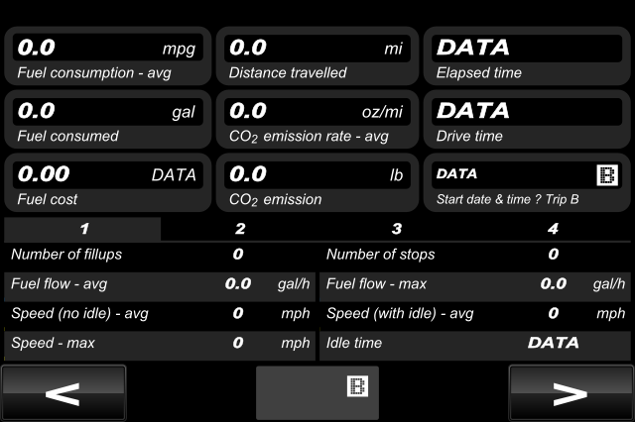Click the Idle time row
This screenshot has height=422, width=635.
[475, 343]
